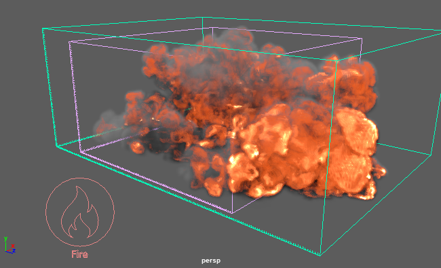Click the "persp" camera name label
Image resolution: width=441 pixels, height=268 pixels.
point(211,261)
